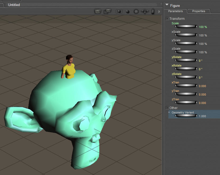The image size is (220, 175).
Task: Click the small sphere toolbar icon
Action: point(128,12)
